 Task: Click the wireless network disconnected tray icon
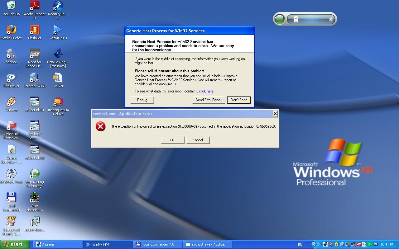point(348,244)
